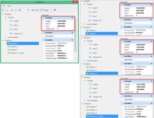Click the blue checkmark toolbar icon
This screenshot has width=154, height=118.
tap(20, 10)
